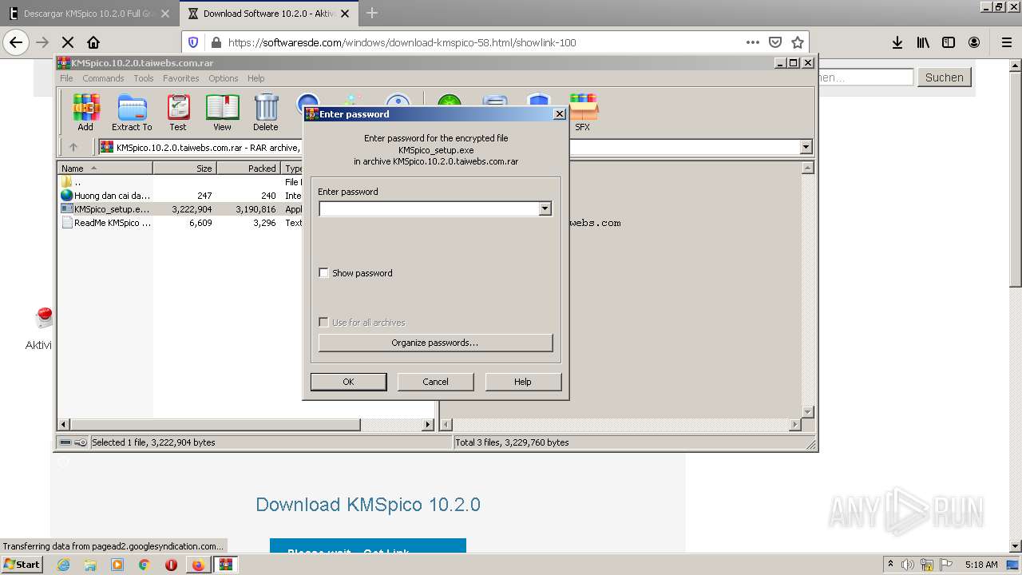The width and height of the screenshot is (1022, 575).
Task: Click in the Enter password field
Action: [430, 208]
